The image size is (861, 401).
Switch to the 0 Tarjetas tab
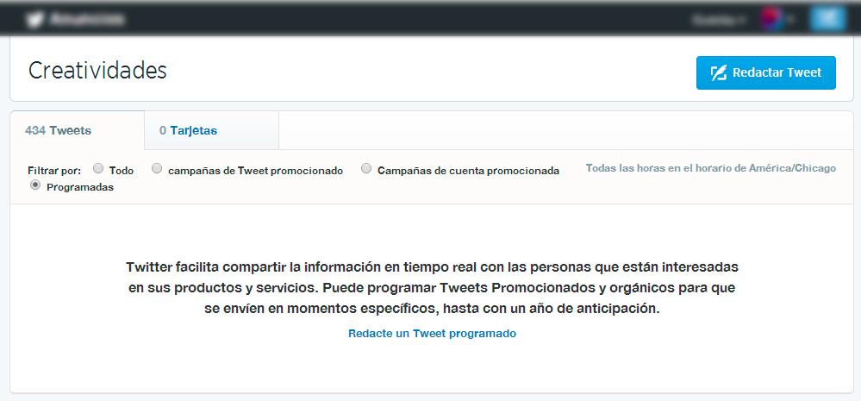pyautogui.click(x=211, y=131)
